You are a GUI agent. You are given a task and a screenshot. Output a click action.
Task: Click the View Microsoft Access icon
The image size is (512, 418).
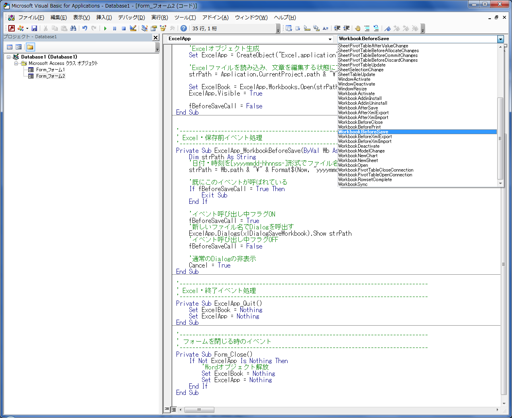(x=12, y=28)
